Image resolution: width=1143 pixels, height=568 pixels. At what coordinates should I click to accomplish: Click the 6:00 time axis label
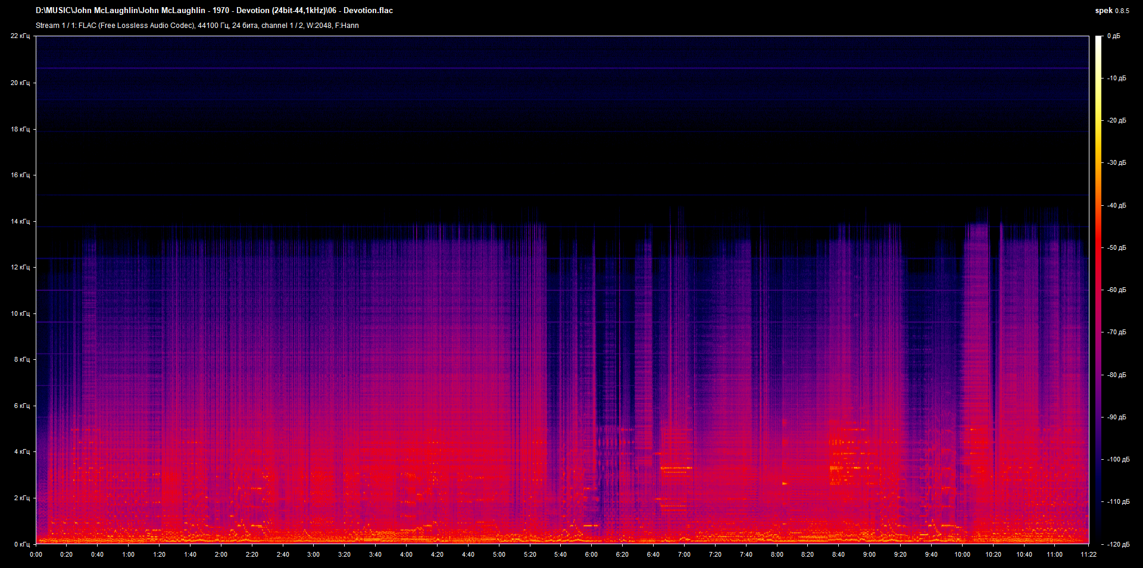pyautogui.click(x=591, y=554)
